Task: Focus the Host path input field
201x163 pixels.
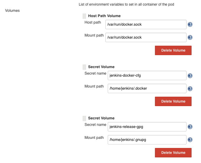Action: (x=146, y=24)
